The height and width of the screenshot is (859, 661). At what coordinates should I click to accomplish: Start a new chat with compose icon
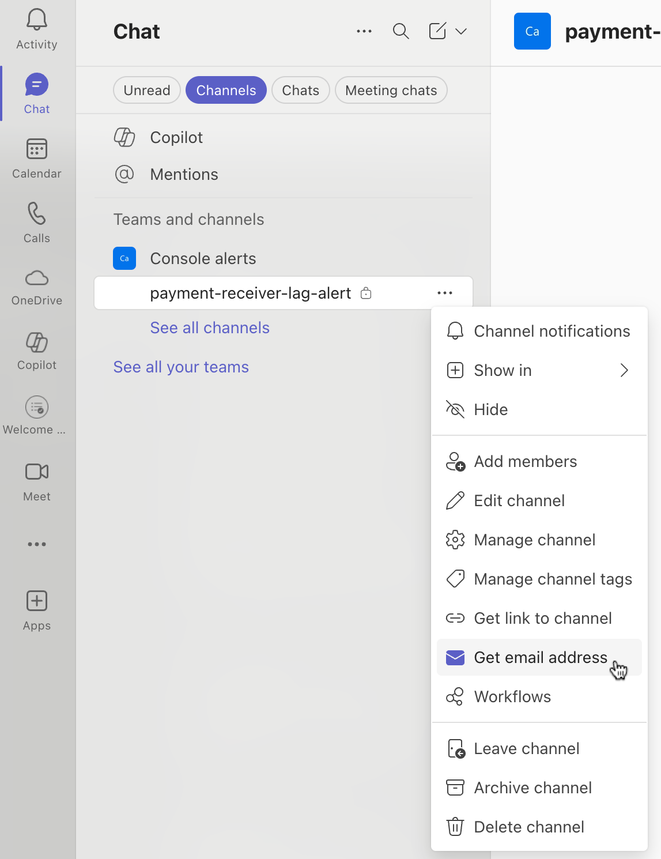pos(437,31)
